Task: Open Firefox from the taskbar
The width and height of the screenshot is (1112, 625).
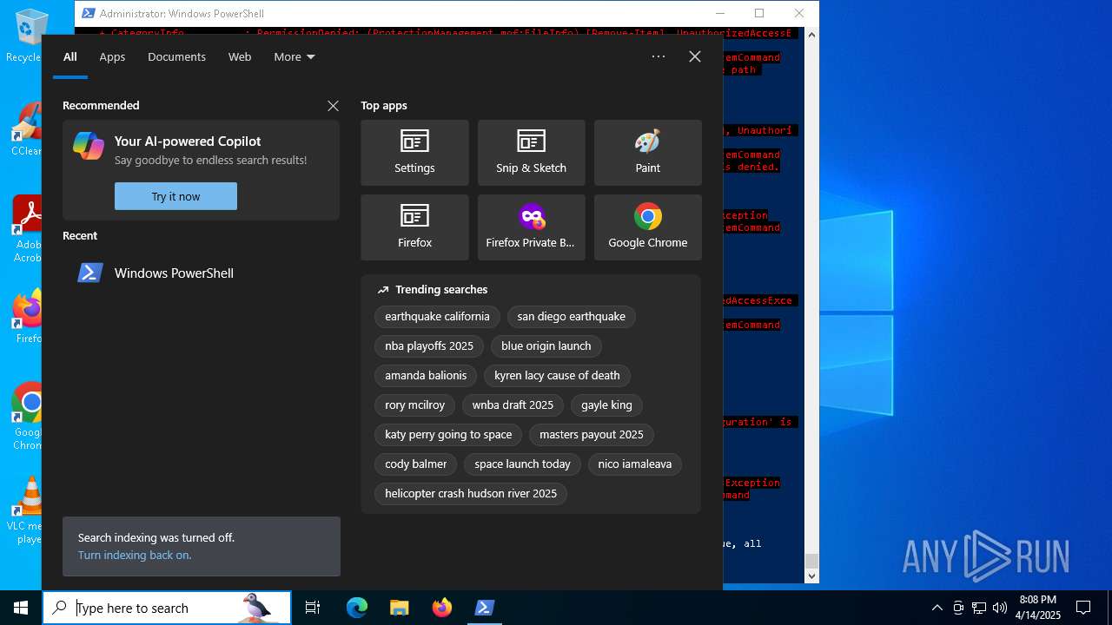Action: 442,608
